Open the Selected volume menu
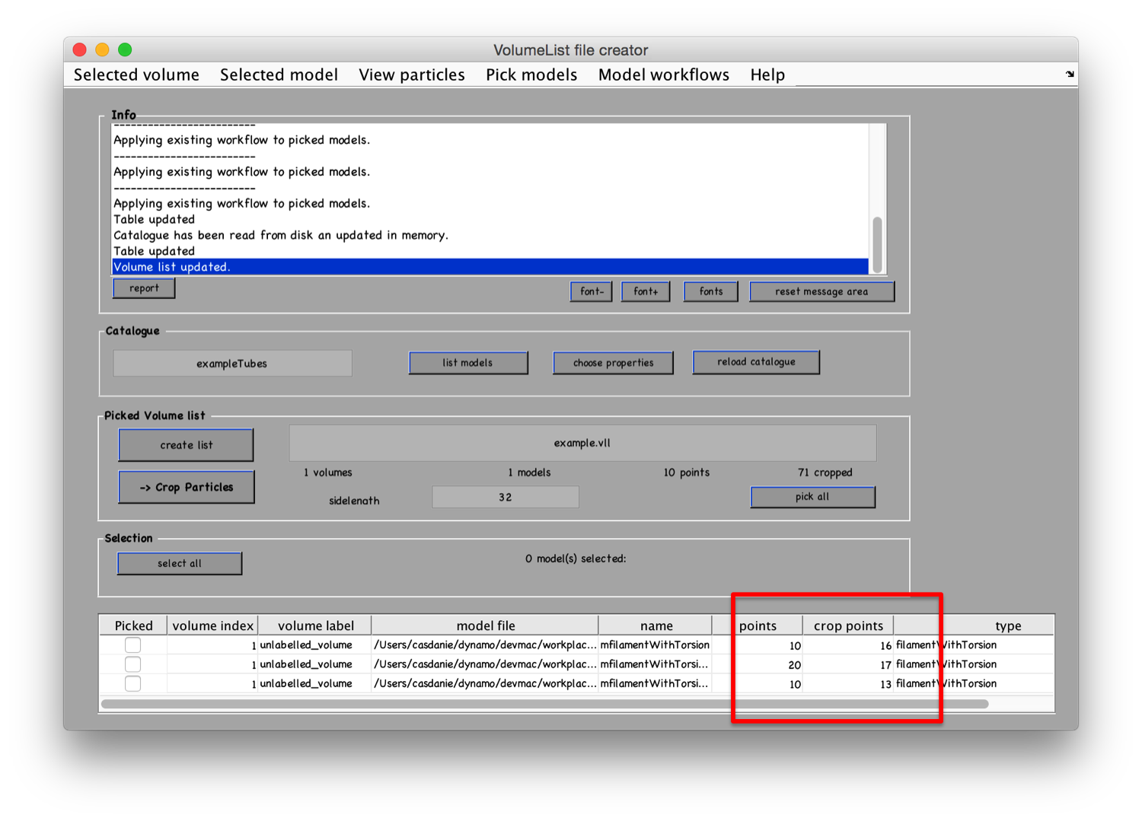The image size is (1142, 821). [136, 75]
